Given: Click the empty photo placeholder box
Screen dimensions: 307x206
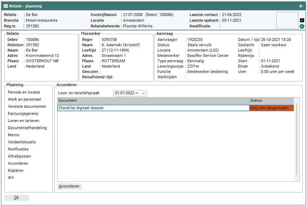Looking at the screenshot, I should point(287,20).
